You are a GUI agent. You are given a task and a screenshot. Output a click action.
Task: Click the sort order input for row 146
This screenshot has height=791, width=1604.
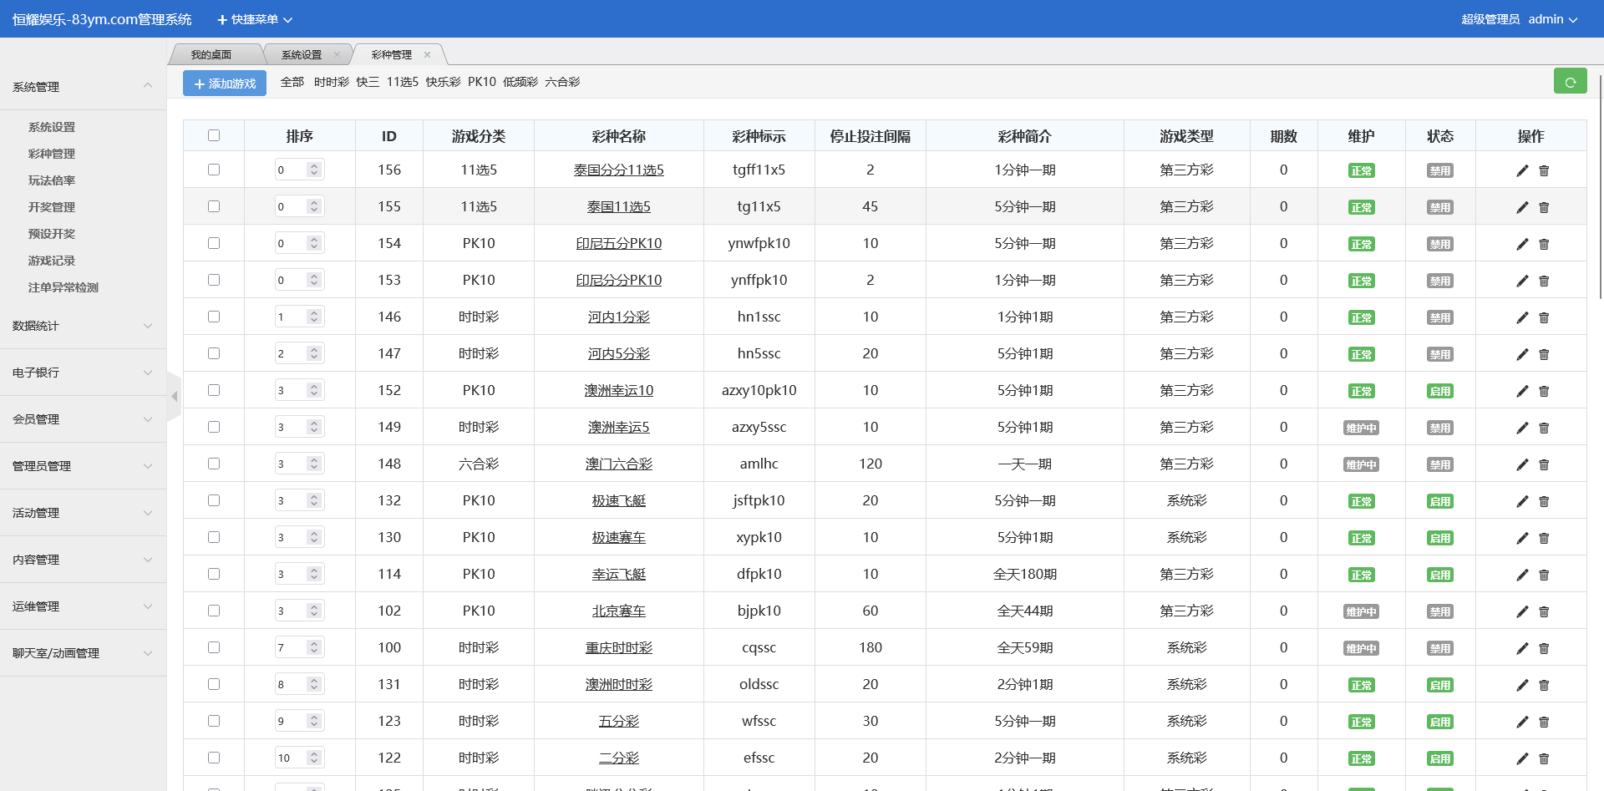click(291, 317)
